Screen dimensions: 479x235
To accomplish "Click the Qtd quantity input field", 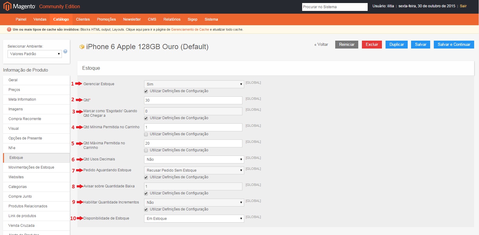I will [x=193, y=100].
